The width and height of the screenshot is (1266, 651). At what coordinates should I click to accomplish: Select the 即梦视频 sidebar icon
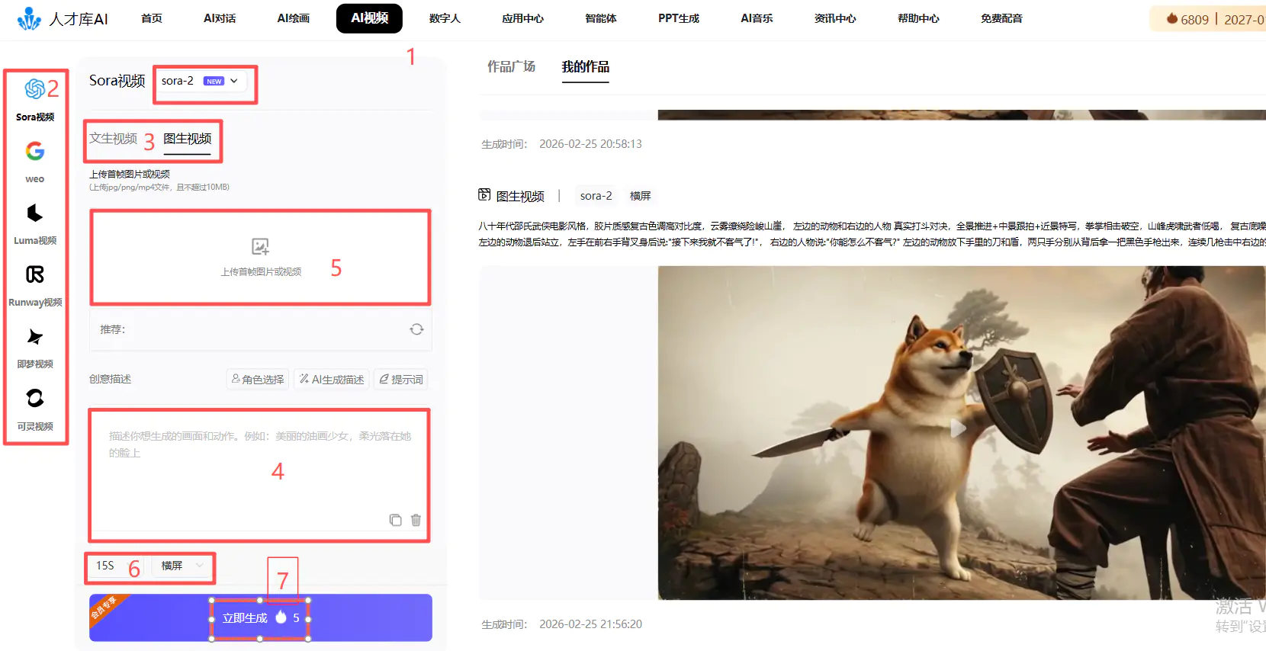[34, 345]
